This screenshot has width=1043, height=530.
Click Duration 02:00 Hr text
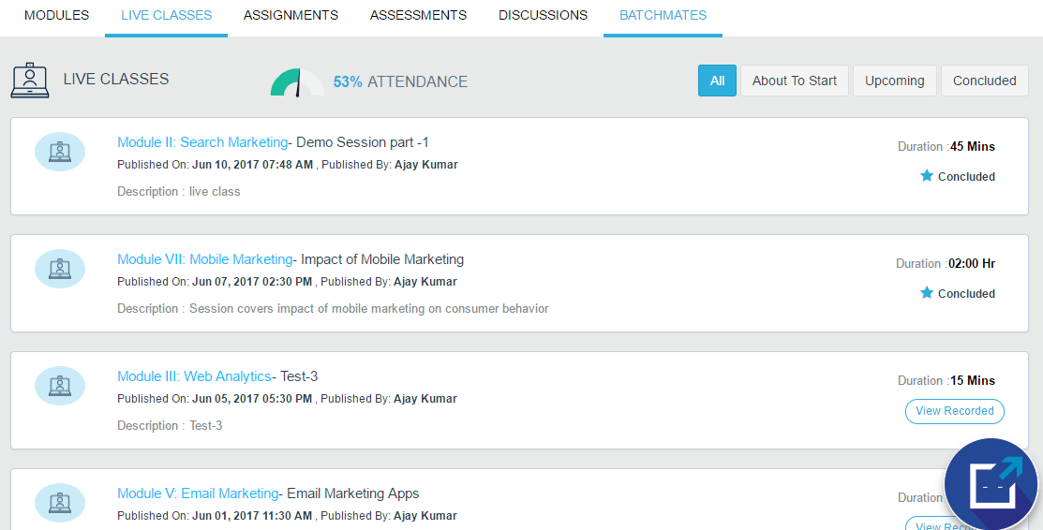point(946,263)
